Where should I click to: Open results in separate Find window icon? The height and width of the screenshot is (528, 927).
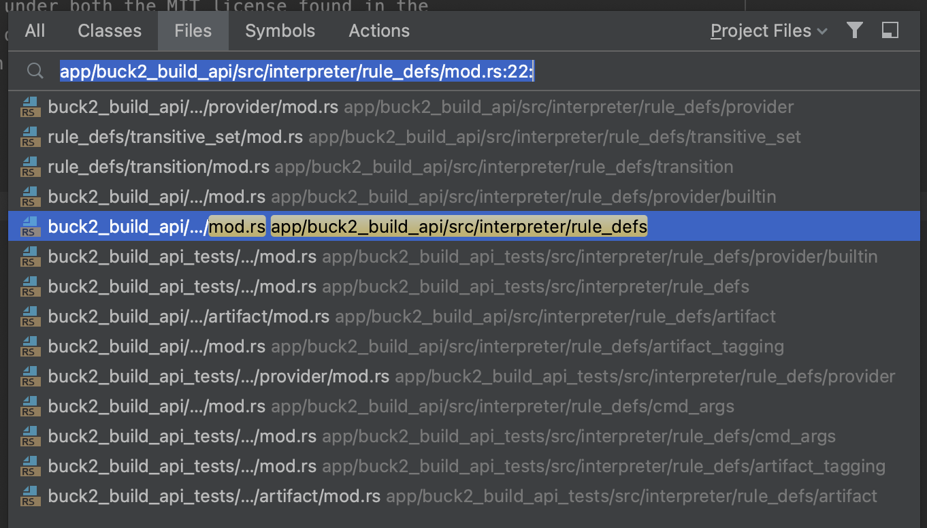point(890,31)
